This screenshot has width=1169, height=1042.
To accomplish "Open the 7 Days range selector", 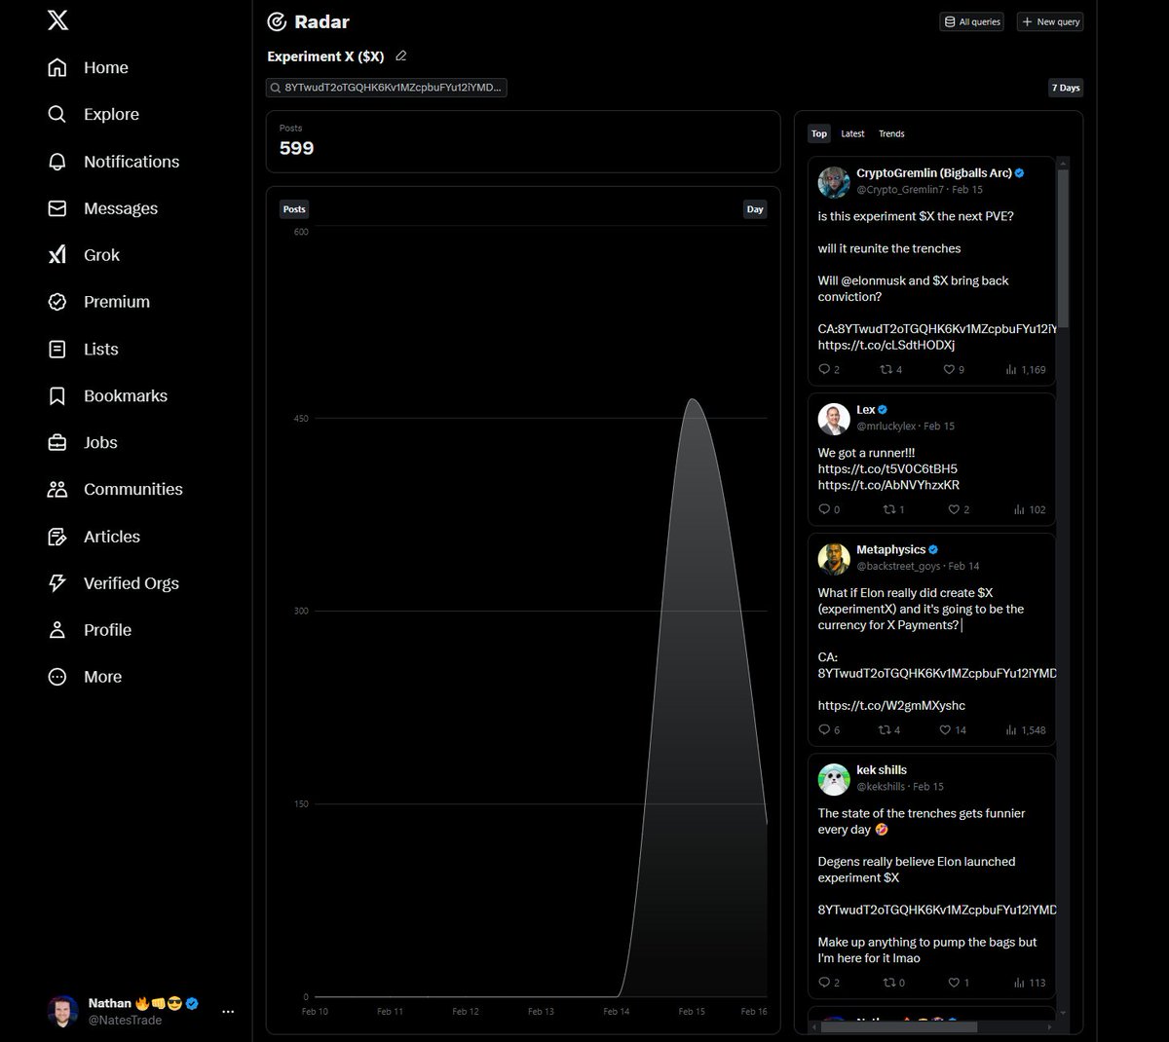I will pos(1066,88).
